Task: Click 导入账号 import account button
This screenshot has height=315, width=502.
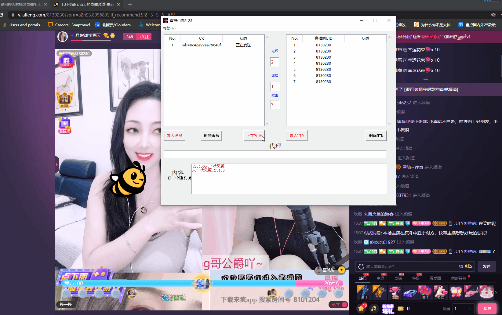Action: click(175, 136)
